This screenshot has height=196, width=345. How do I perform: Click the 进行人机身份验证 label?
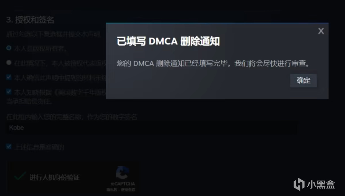(x=55, y=177)
